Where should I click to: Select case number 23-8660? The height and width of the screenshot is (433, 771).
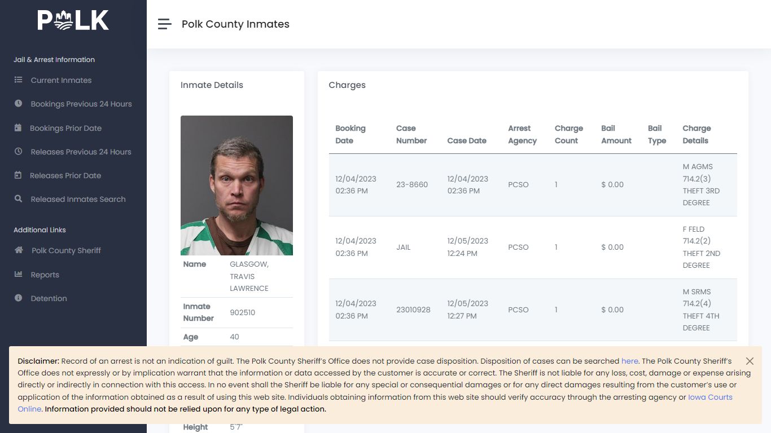(412, 184)
